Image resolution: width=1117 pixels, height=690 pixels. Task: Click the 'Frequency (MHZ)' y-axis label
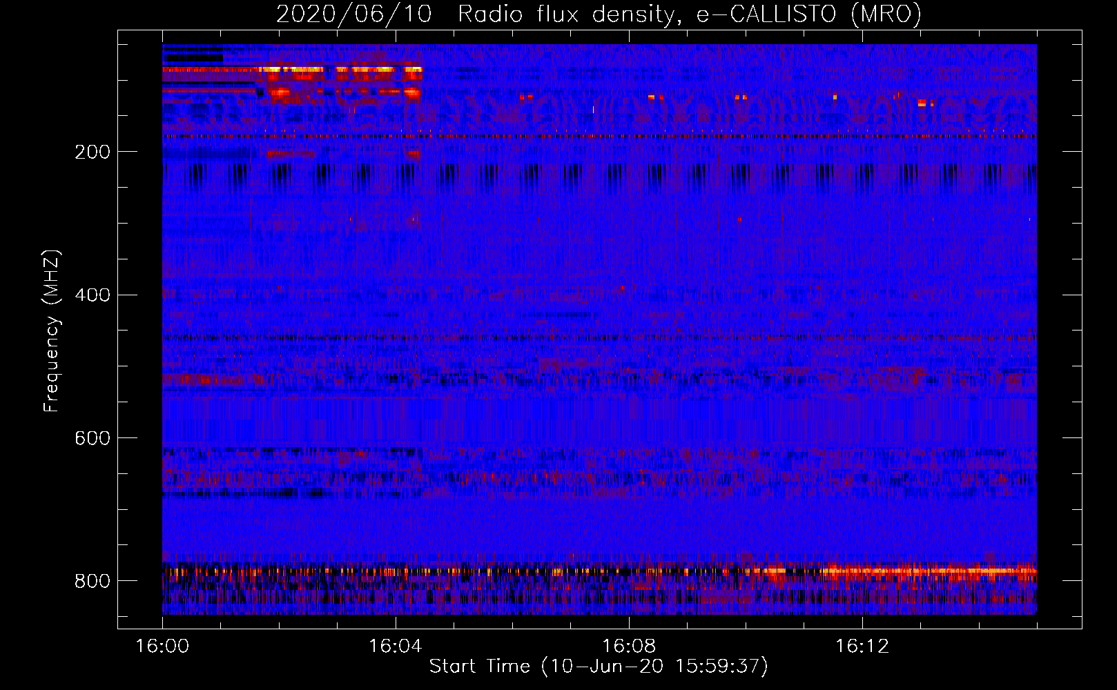(52, 331)
